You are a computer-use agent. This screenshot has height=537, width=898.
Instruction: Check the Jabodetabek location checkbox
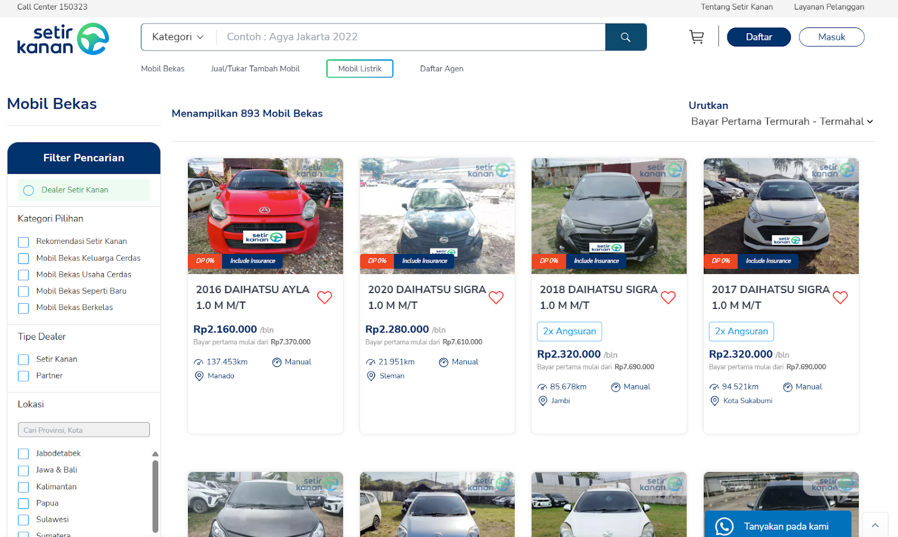(23, 454)
